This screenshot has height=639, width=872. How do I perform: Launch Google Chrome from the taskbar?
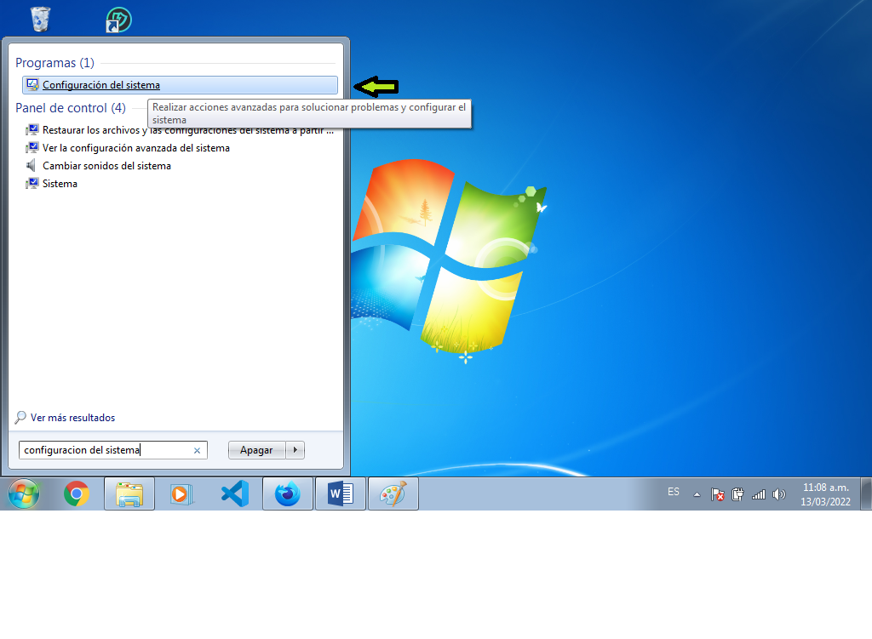[x=76, y=494]
